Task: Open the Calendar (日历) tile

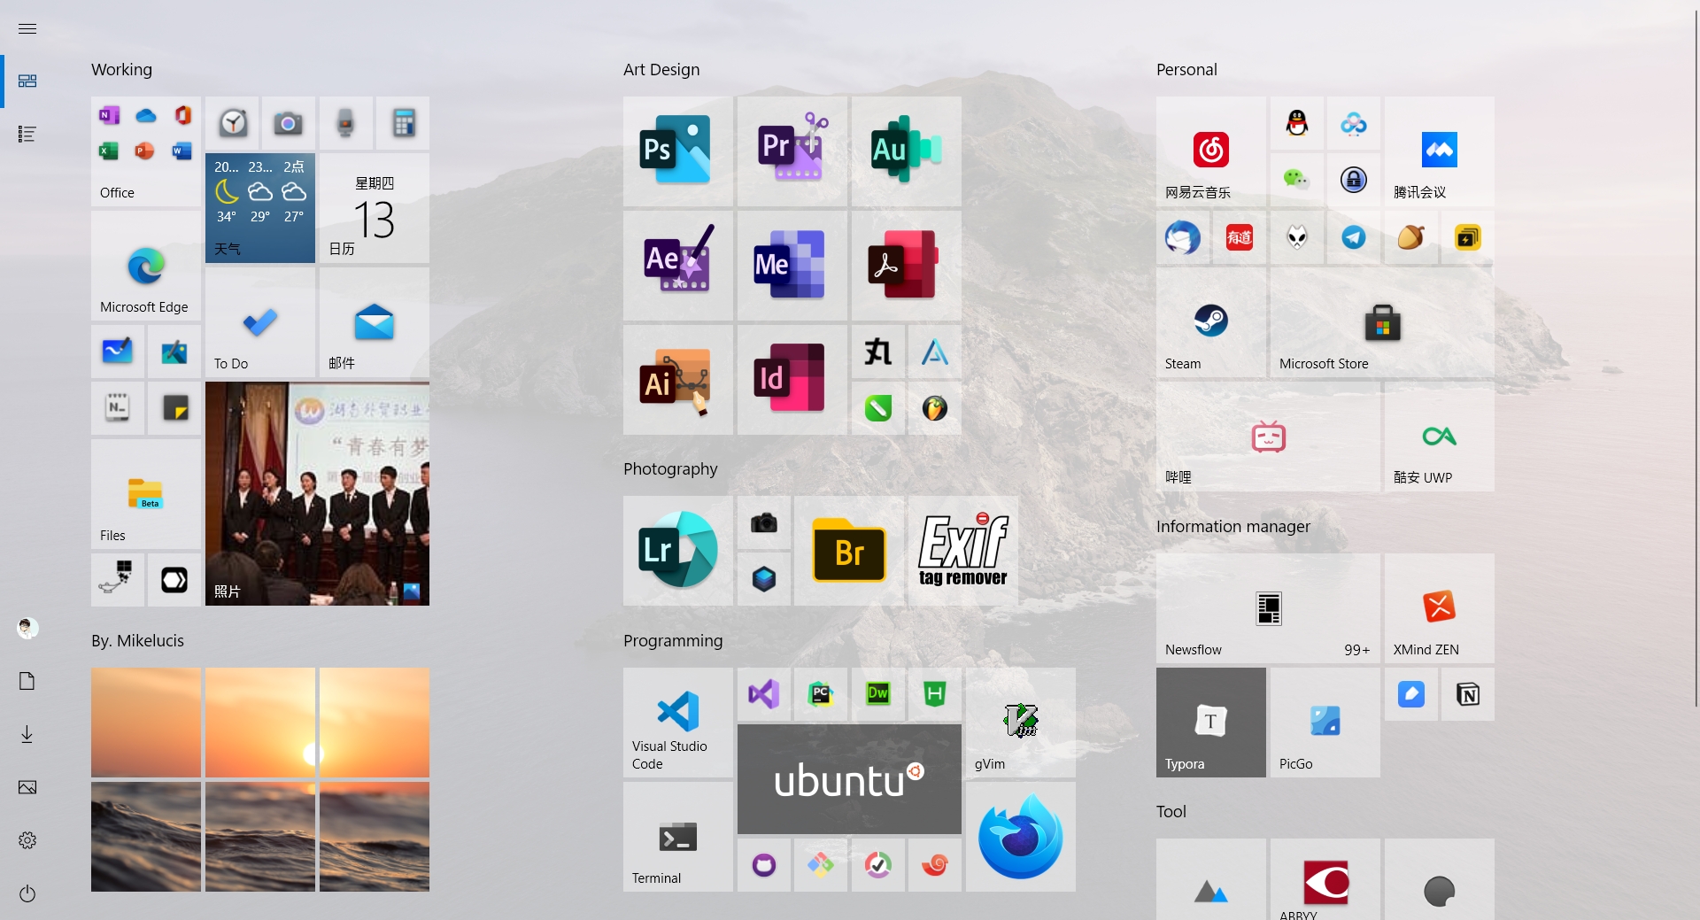Action: (374, 209)
